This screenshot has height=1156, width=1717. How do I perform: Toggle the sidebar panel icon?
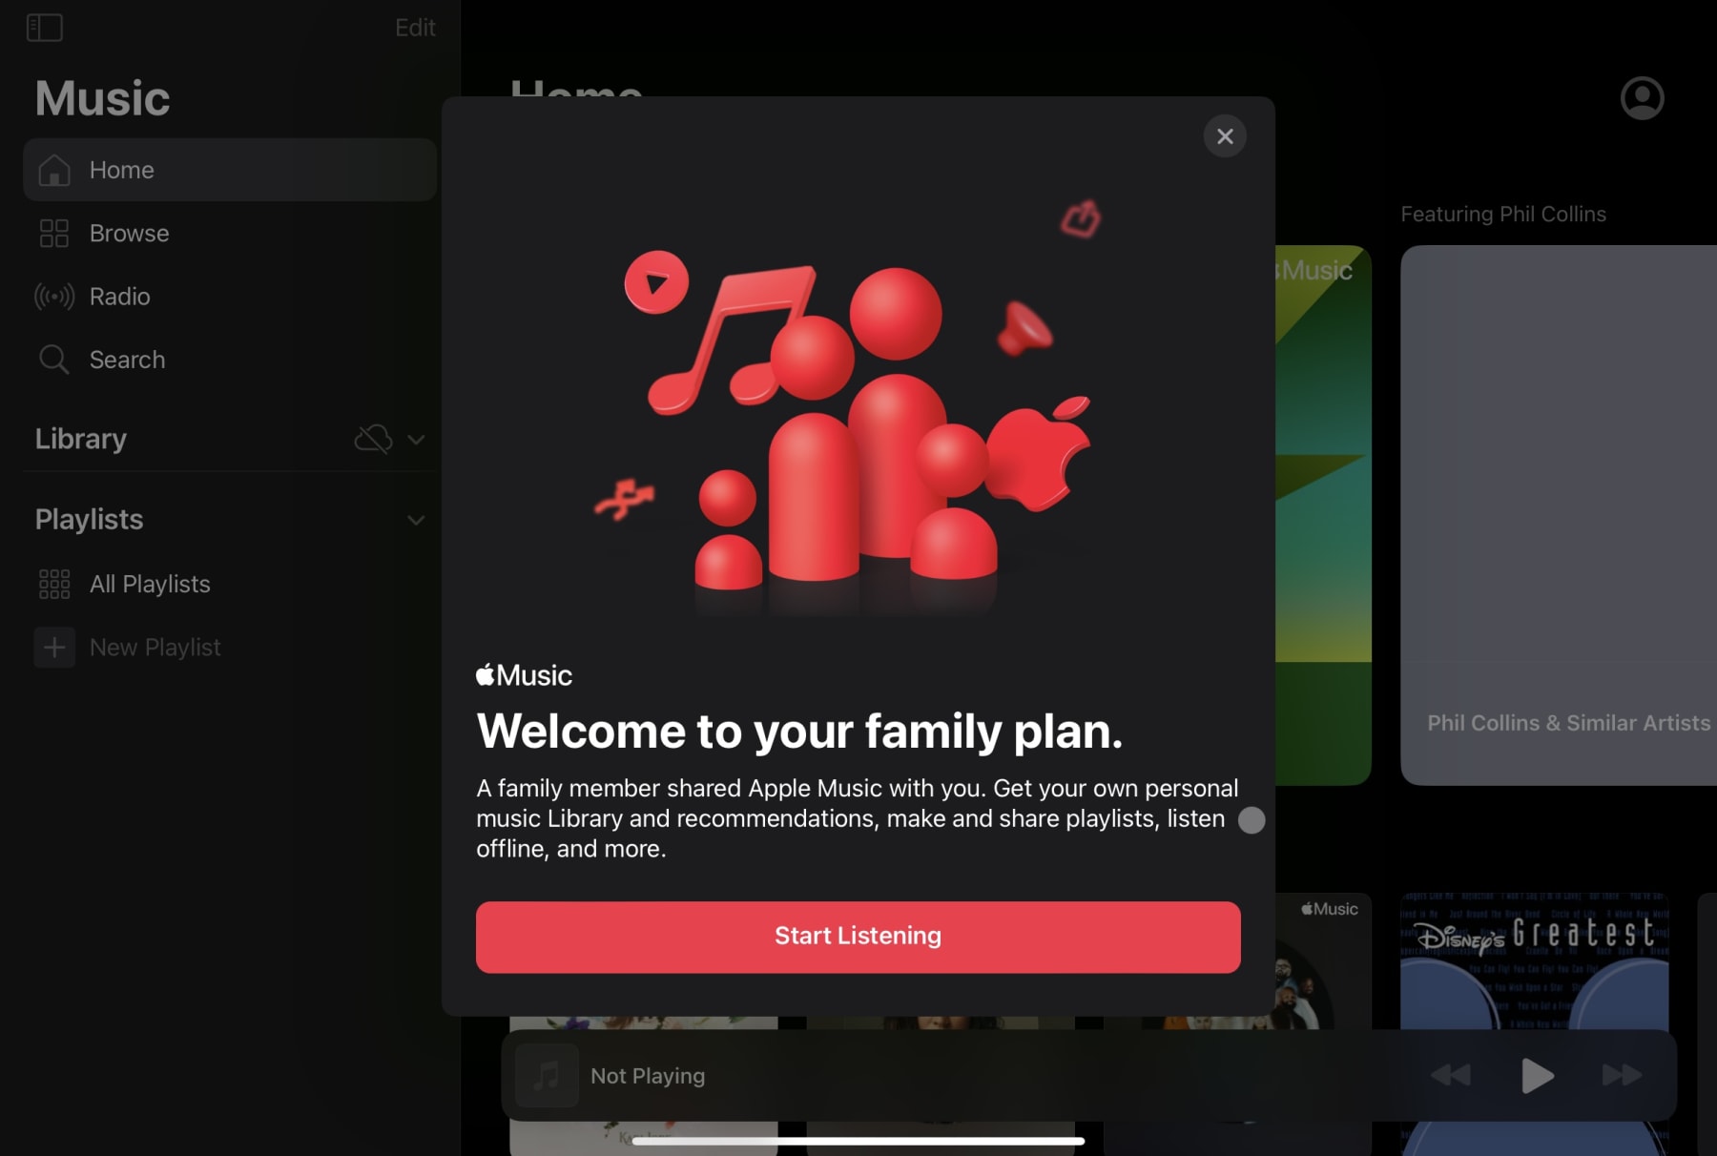[x=45, y=28]
